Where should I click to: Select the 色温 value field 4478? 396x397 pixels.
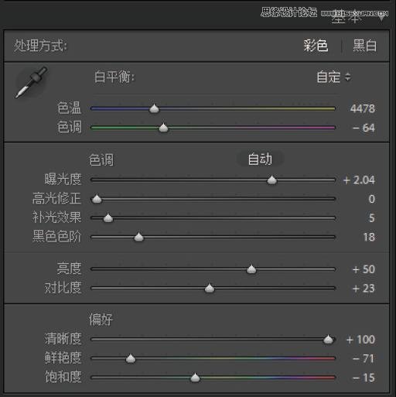(362, 108)
